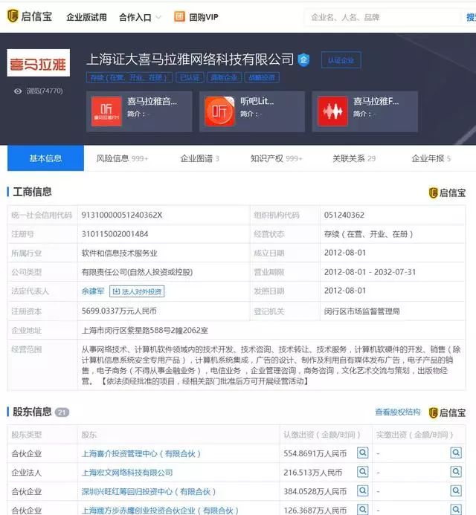This screenshot has height=515, width=476.
Task: Open the 团购VIP group icon
Action: 179,16
